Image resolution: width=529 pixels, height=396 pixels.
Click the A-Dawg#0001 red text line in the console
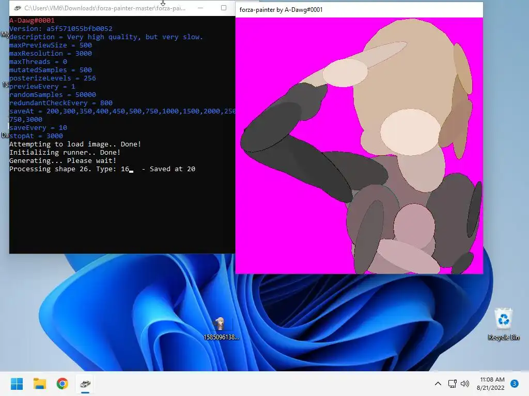click(32, 21)
